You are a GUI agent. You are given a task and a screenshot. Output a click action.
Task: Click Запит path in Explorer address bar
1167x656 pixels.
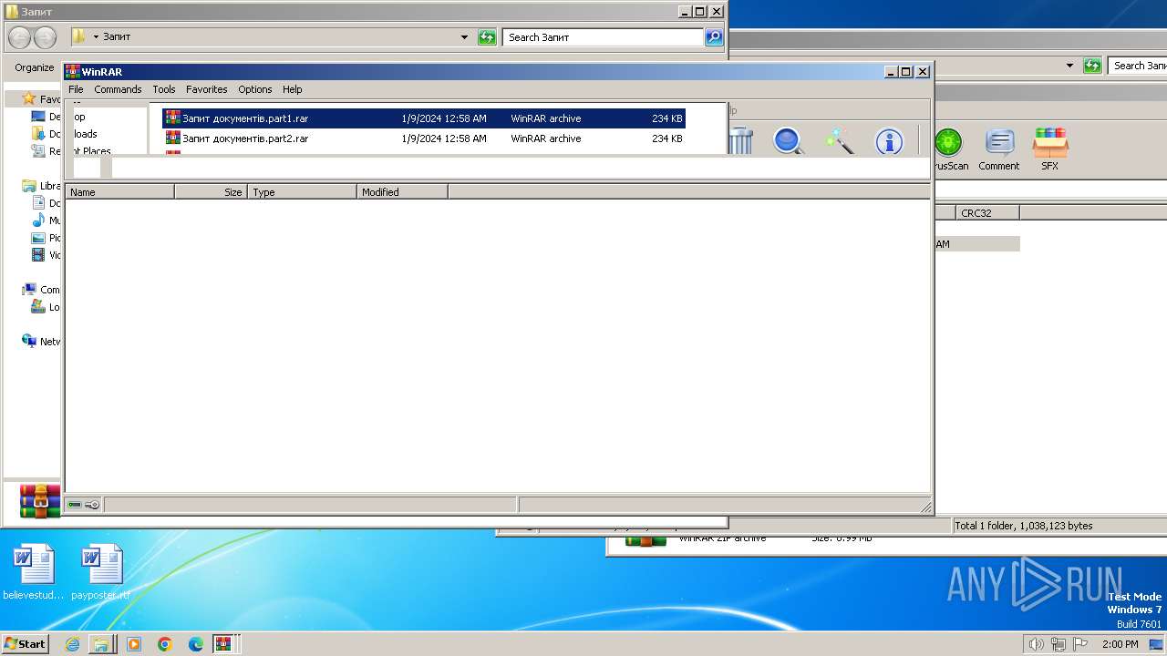[x=117, y=37]
